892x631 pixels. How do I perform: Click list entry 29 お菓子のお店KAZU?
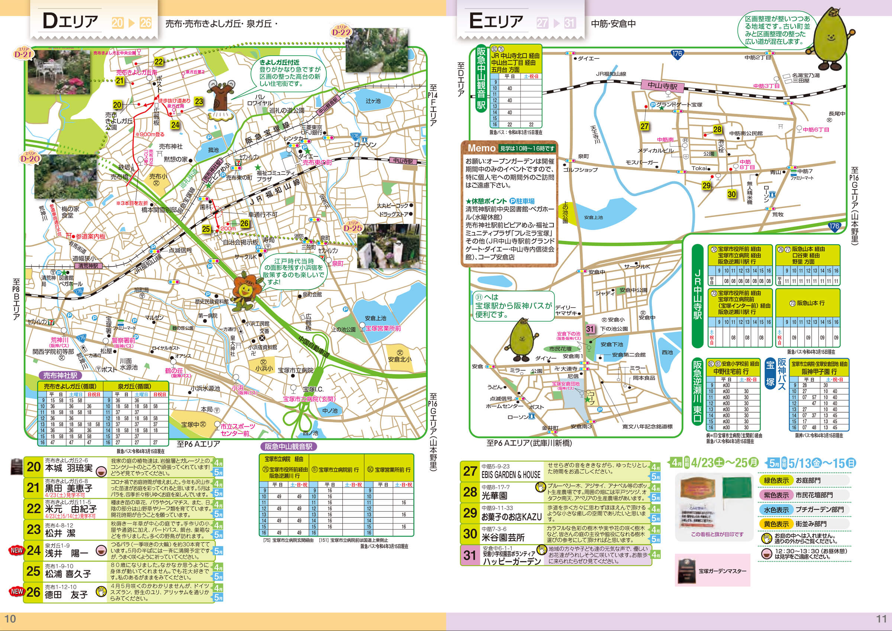pos(560,513)
